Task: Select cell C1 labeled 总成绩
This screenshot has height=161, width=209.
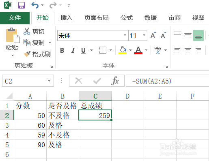Action: pyautogui.click(x=95, y=105)
